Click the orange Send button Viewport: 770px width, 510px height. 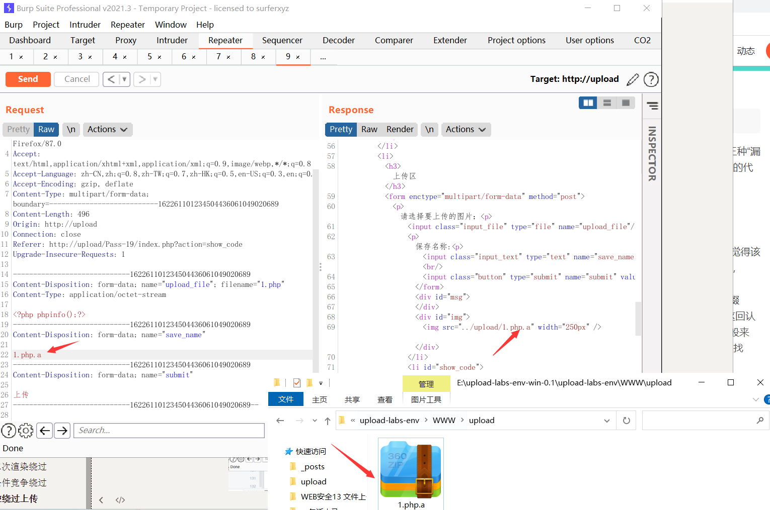pos(28,79)
